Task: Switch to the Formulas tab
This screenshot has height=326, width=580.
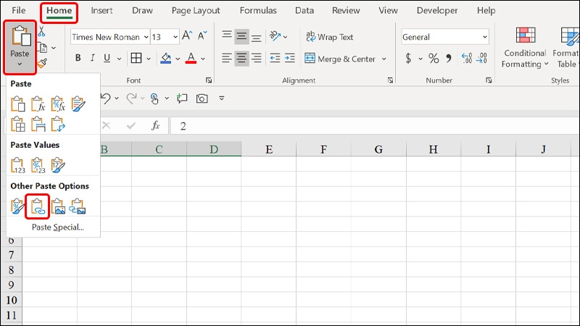Action: pos(258,10)
